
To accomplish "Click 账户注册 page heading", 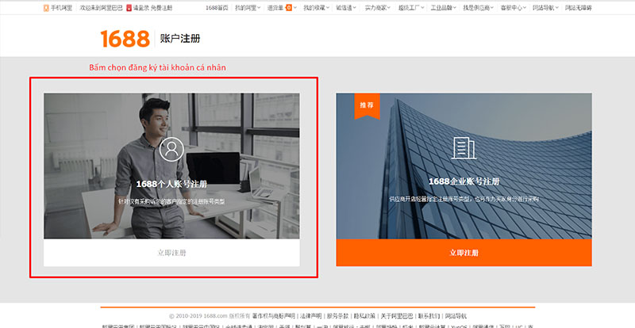I will pyautogui.click(x=180, y=38).
